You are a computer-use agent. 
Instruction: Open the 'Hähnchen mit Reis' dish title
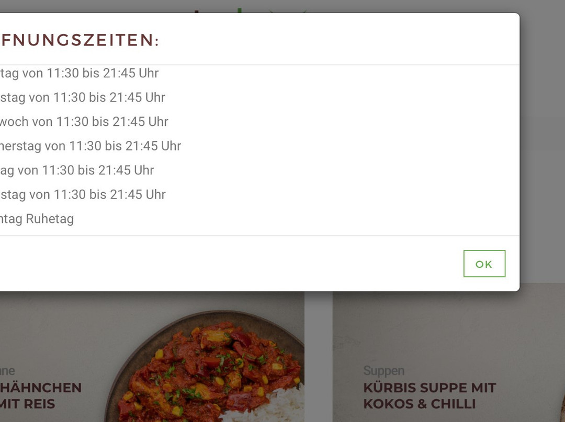click(41, 396)
